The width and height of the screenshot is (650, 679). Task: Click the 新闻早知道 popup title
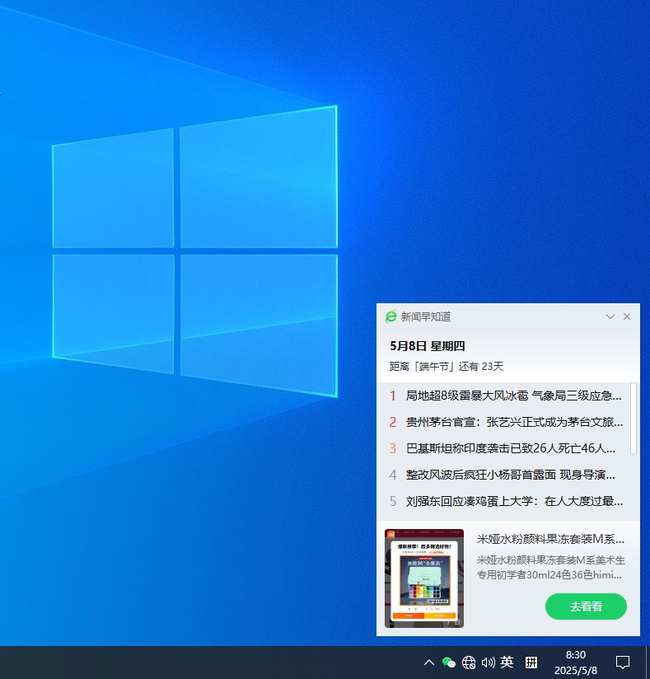(x=426, y=316)
